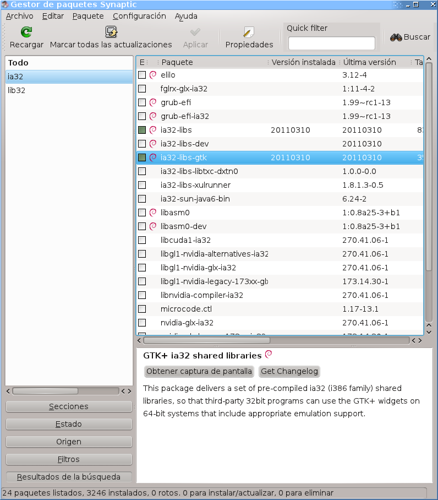Image resolution: width=438 pixels, height=500 pixels.
Task: Click left arrow of package list scrollbar
Action: (139, 340)
